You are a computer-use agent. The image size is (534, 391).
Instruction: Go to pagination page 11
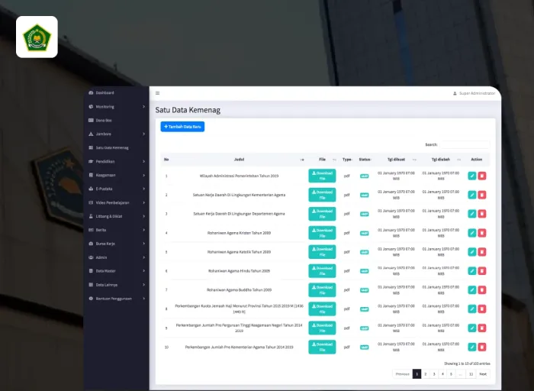(x=471, y=374)
